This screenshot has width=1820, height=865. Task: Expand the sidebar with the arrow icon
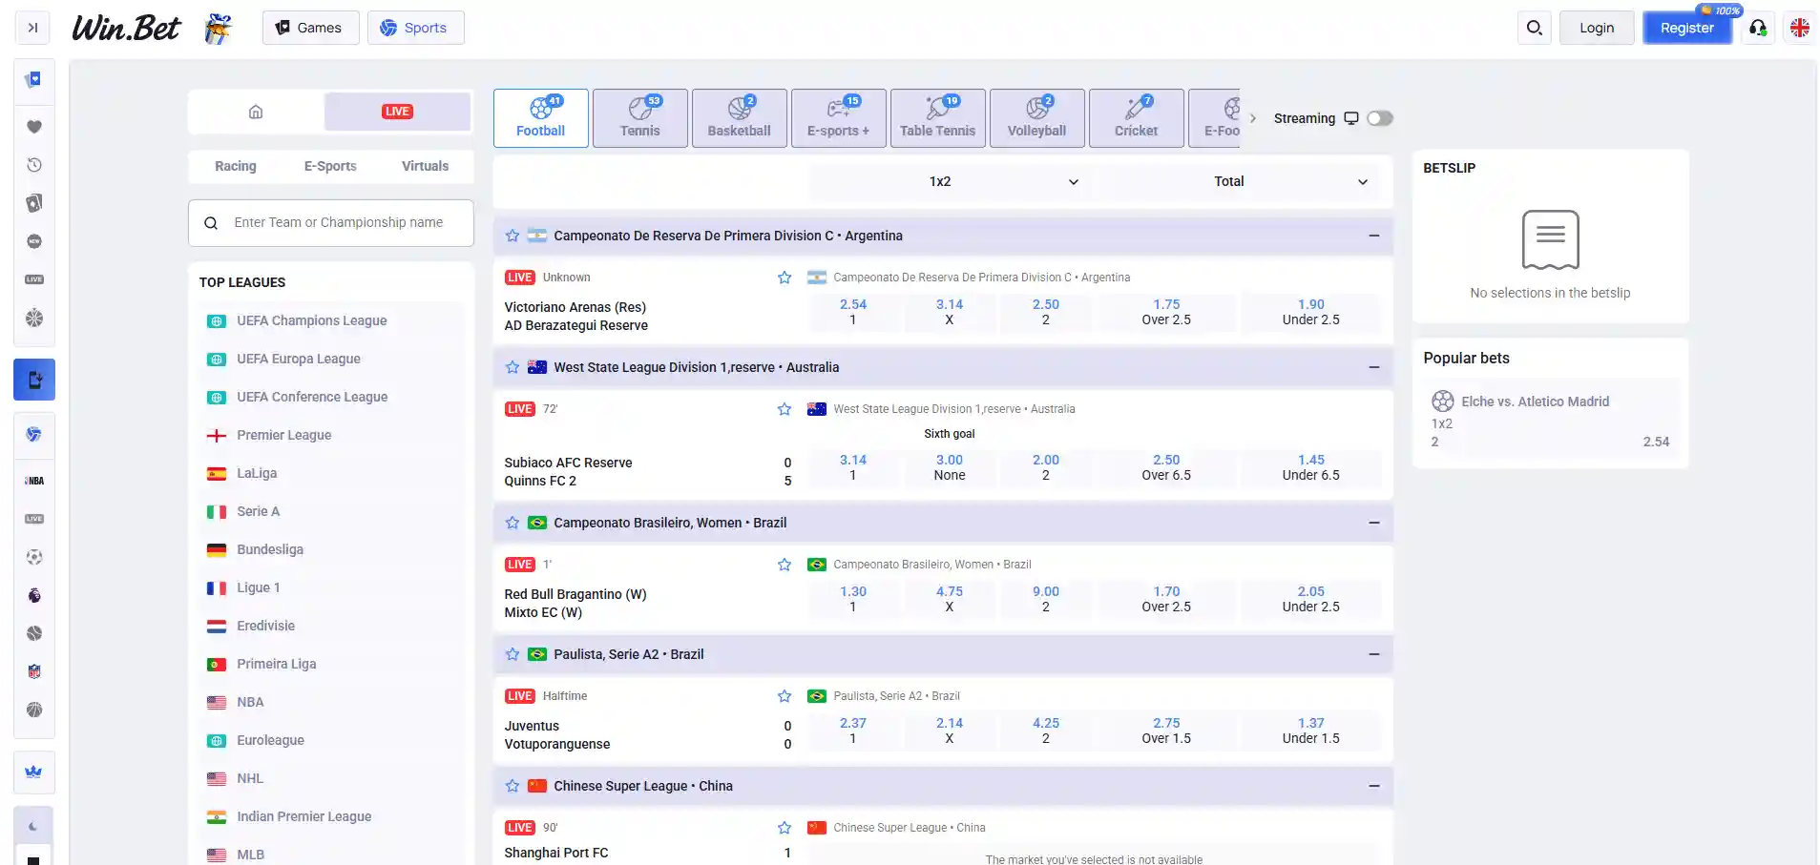tap(32, 28)
